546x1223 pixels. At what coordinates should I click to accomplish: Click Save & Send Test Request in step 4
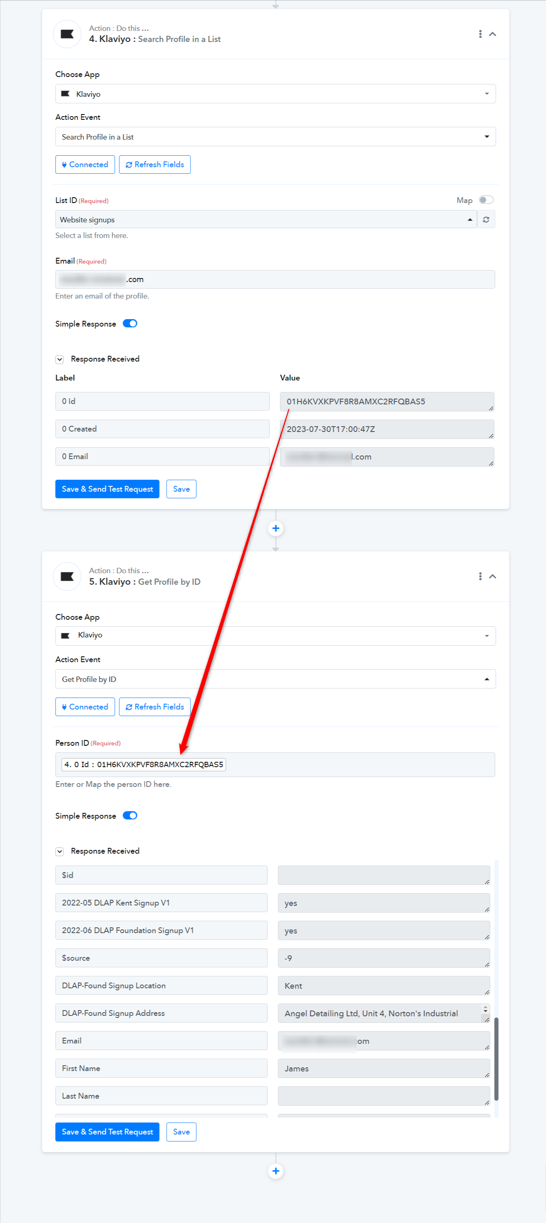click(x=107, y=489)
